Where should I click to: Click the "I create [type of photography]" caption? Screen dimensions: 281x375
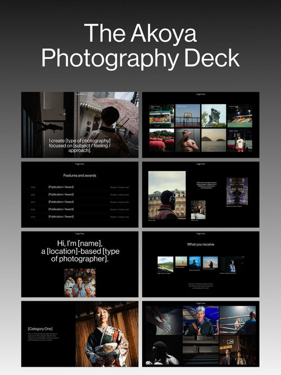point(80,146)
